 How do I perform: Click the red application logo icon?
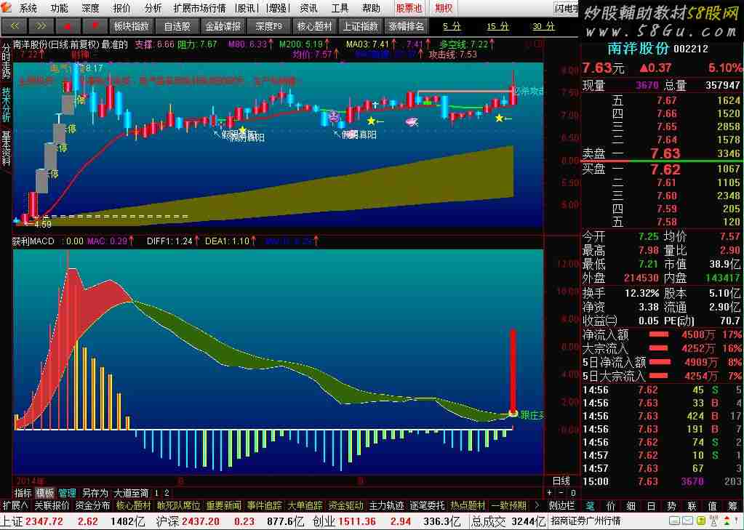tap(7, 8)
